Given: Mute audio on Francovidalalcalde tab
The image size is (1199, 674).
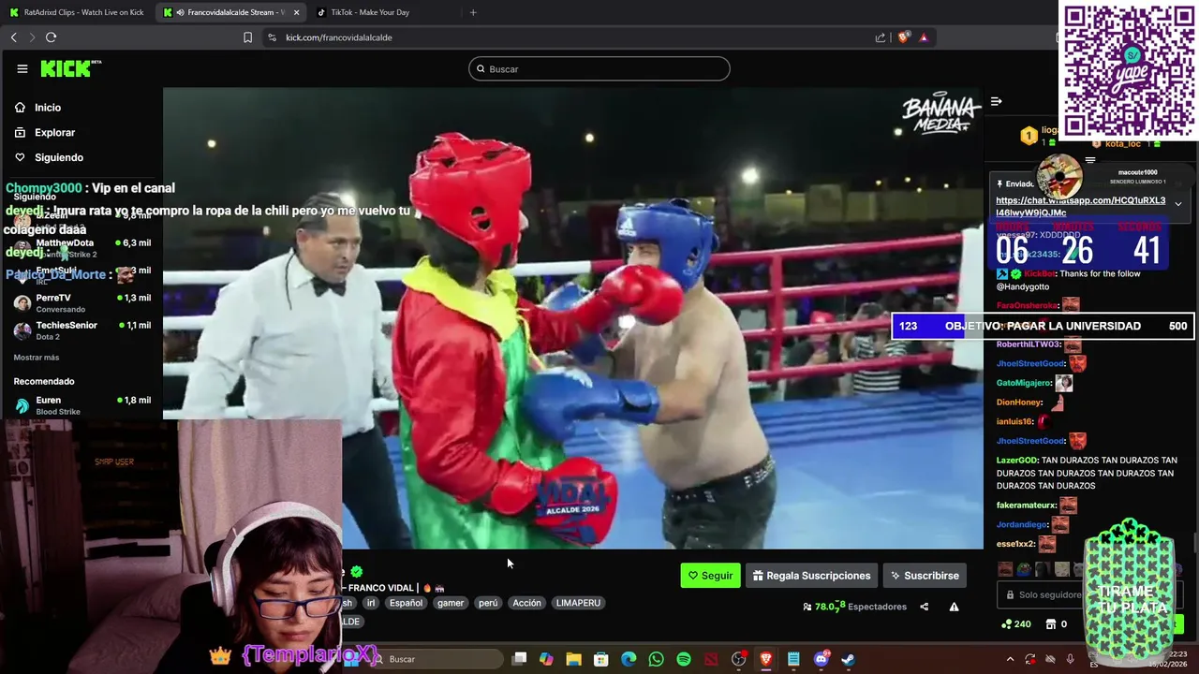Looking at the screenshot, I should coord(180,12).
